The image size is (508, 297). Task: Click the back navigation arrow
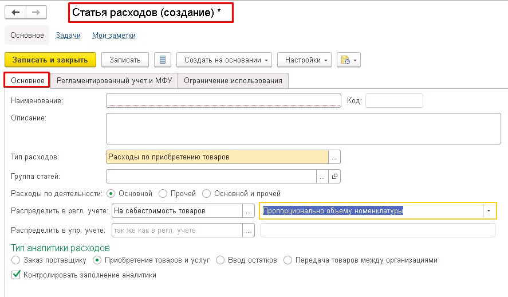[15, 12]
